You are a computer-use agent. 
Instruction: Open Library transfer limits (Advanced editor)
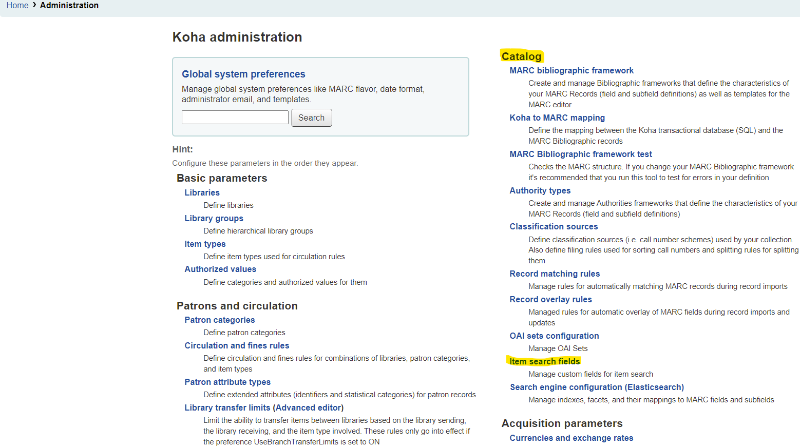(x=264, y=407)
